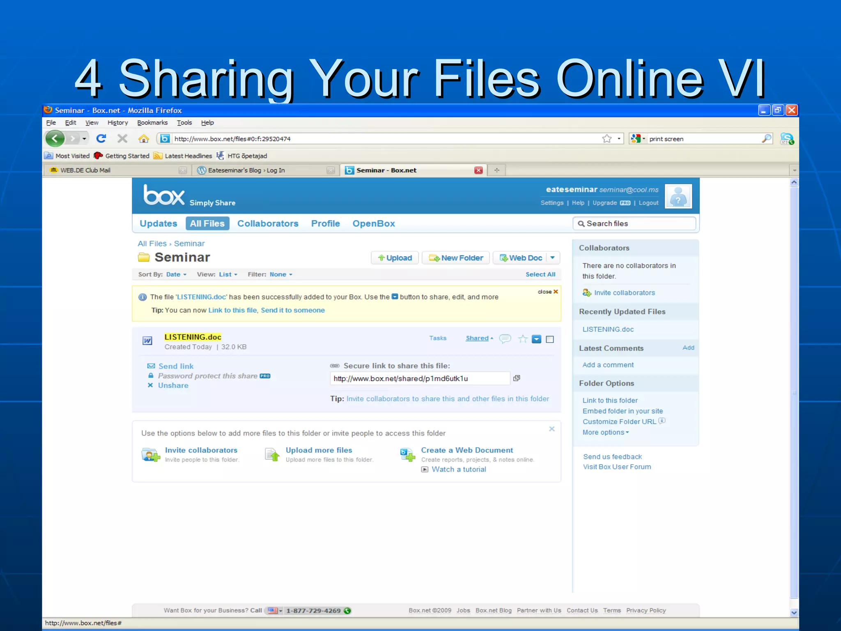Open the View List dropdown
This screenshot has width=841, height=631.
228,274
